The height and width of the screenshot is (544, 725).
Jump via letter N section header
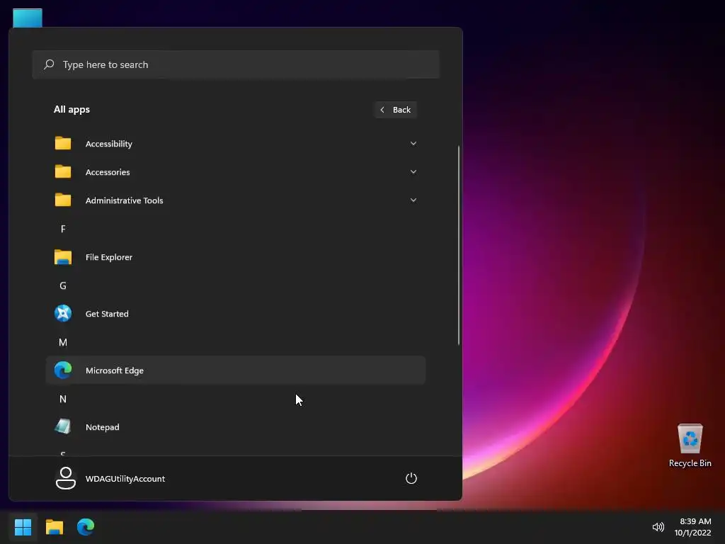click(x=63, y=399)
